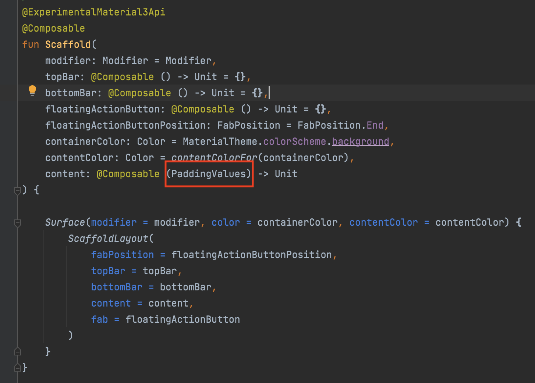The image size is (535, 383).
Task: Collapse the Scaffold body using its gutter fold marker
Action: [x=18, y=190]
